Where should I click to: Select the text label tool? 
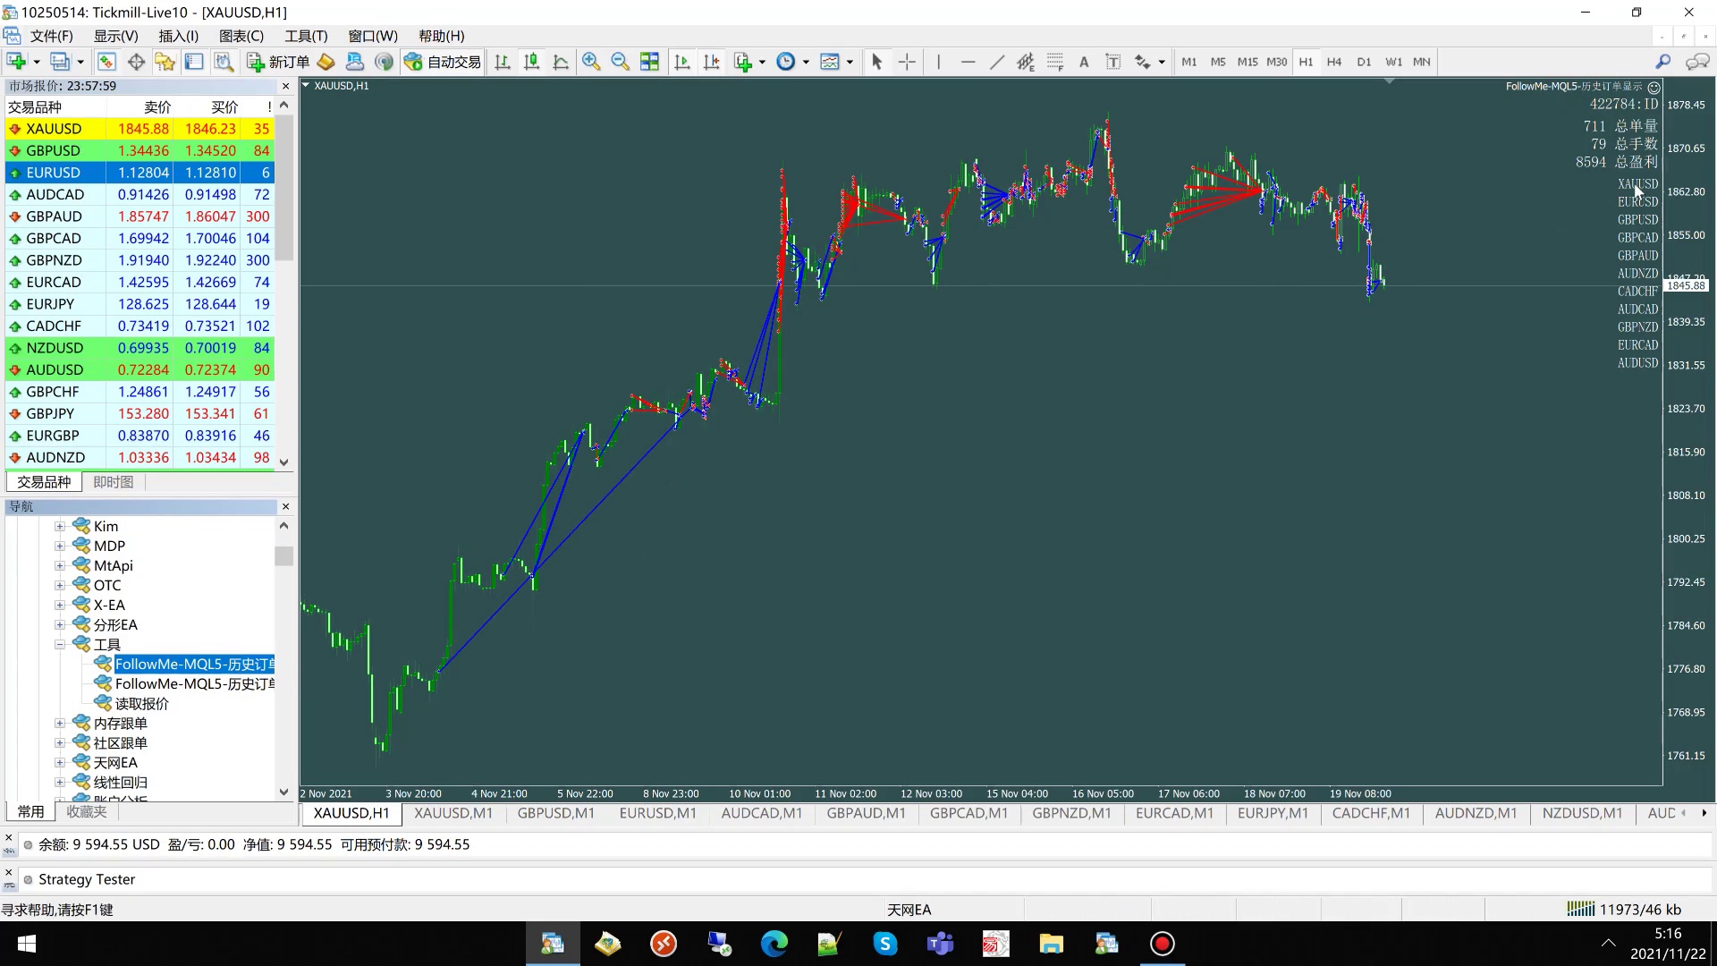[x=1112, y=62]
